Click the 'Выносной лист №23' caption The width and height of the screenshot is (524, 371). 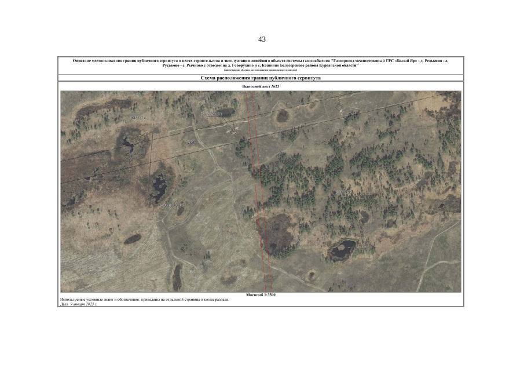pyautogui.click(x=261, y=86)
